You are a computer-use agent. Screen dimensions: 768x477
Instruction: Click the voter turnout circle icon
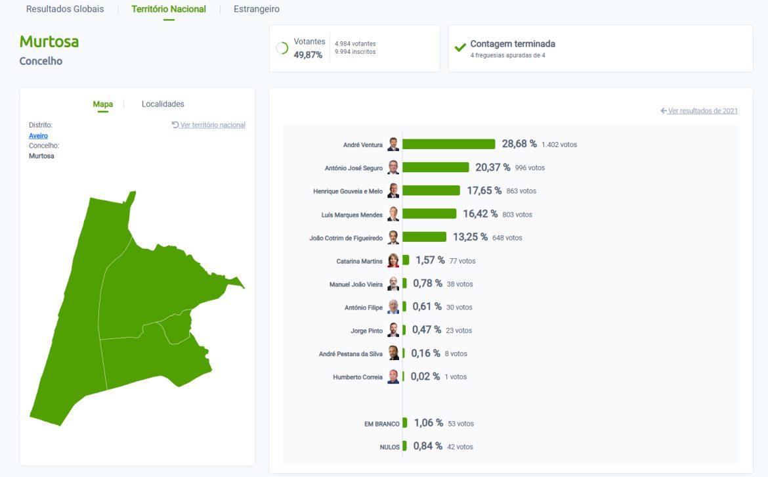pyautogui.click(x=282, y=48)
